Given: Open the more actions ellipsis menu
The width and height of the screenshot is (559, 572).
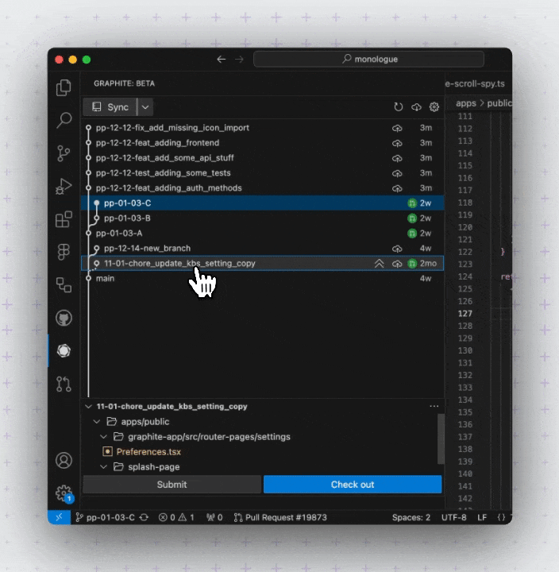Looking at the screenshot, I should [434, 406].
